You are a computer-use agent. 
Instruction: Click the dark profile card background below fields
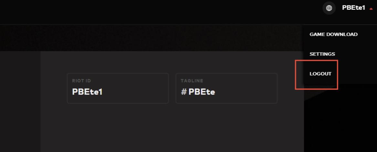(171, 129)
